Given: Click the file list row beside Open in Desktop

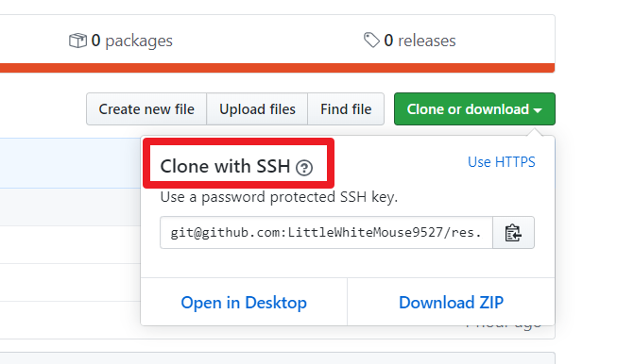Looking at the screenshot, I should [x=70, y=320].
